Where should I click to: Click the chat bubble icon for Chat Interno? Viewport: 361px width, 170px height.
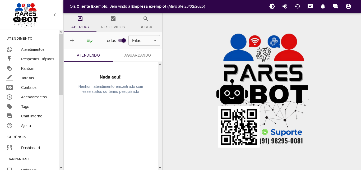coord(10,116)
